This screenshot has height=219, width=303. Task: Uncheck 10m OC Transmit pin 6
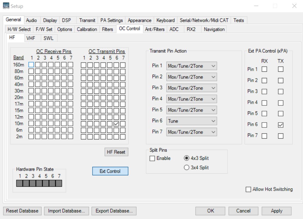point(116,124)
